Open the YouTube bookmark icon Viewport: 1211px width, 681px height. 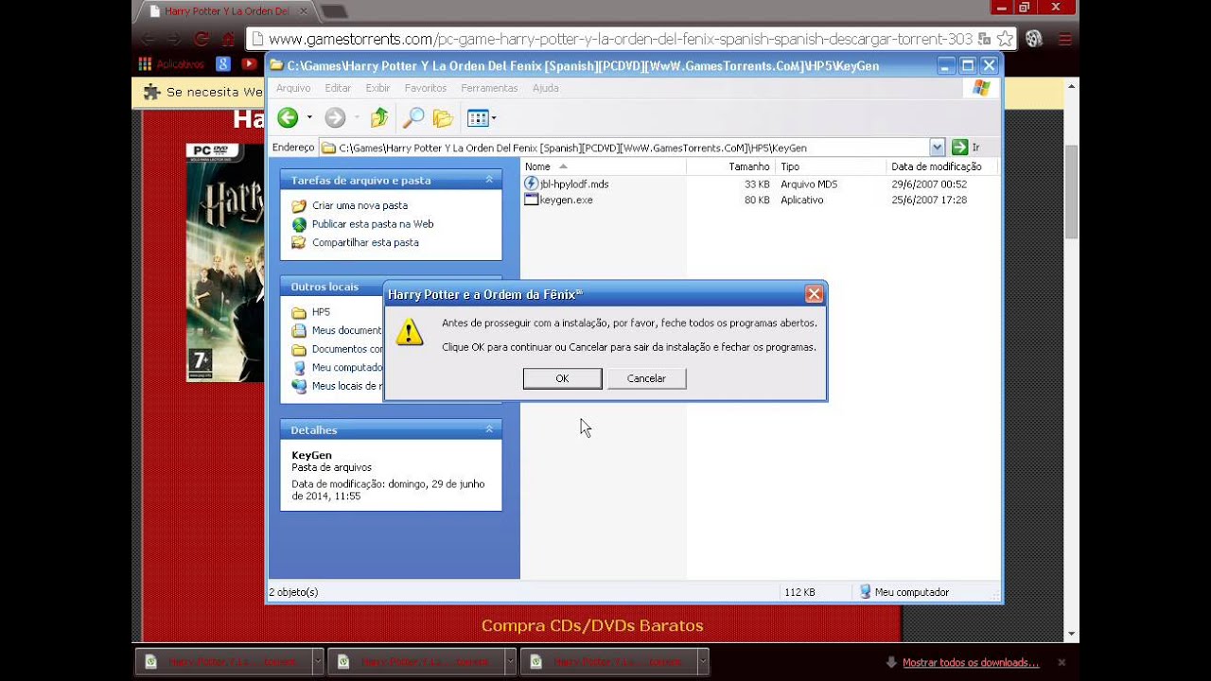[x=249, y=64]
